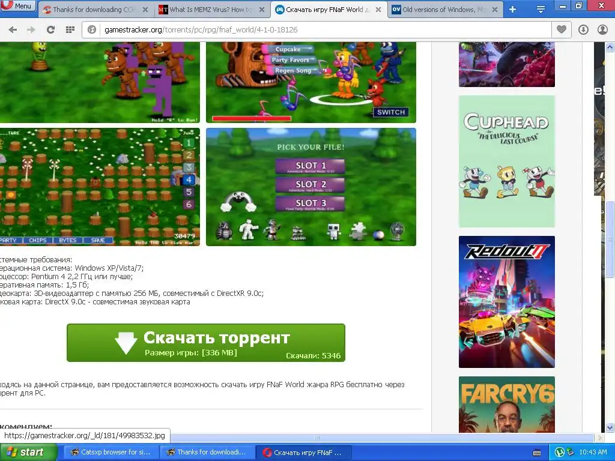
Task: Open the Cuphead Delicious Last Course banner
Action: [x=507, y=161]
